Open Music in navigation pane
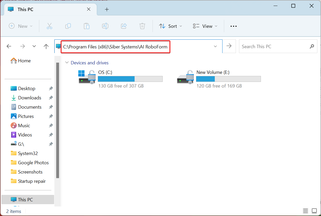Image resolution: width=321 pixels, height=216 pixels. (20, 125)
